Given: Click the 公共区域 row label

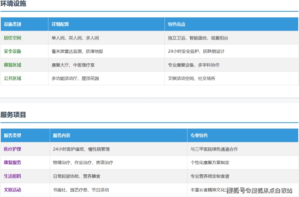Looking at the screenshot, I should (13, 78).
